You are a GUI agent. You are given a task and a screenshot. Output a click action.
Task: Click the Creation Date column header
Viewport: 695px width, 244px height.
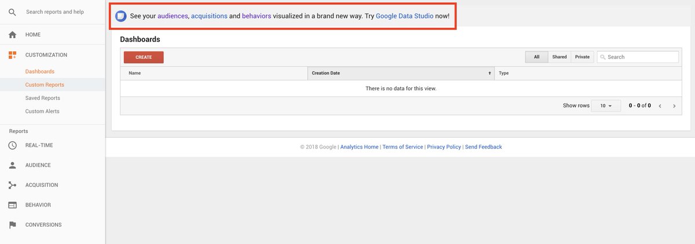click(x=401, y=73)
